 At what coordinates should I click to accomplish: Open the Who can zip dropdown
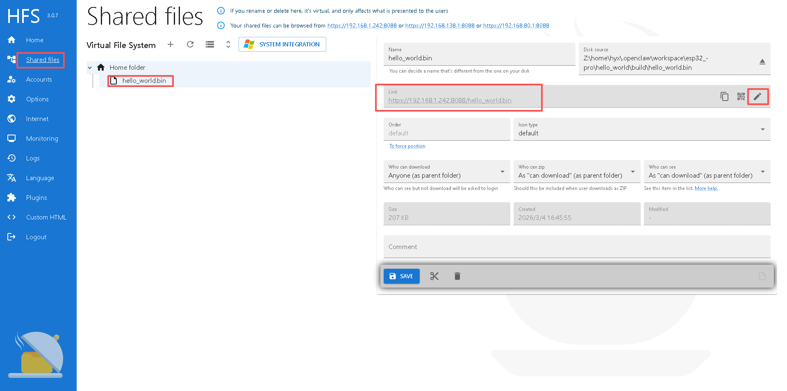click(577, 171)
